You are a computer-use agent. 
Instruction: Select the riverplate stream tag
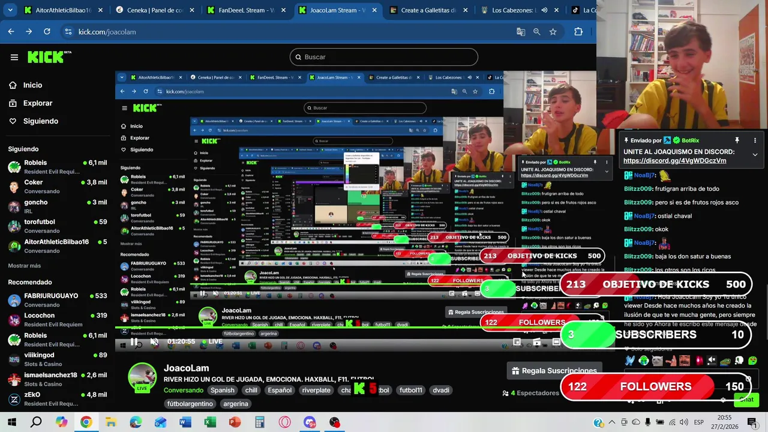click(316, 390)
